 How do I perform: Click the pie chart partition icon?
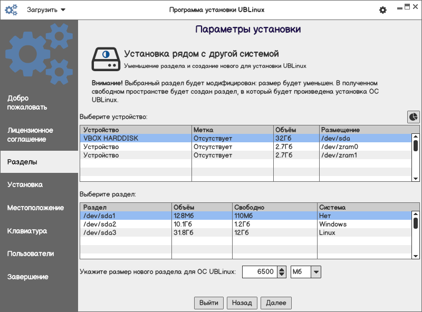pos(413,116)
